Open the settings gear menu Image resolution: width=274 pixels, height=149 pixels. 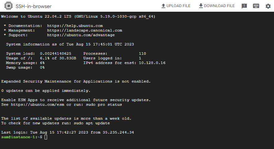268,6
